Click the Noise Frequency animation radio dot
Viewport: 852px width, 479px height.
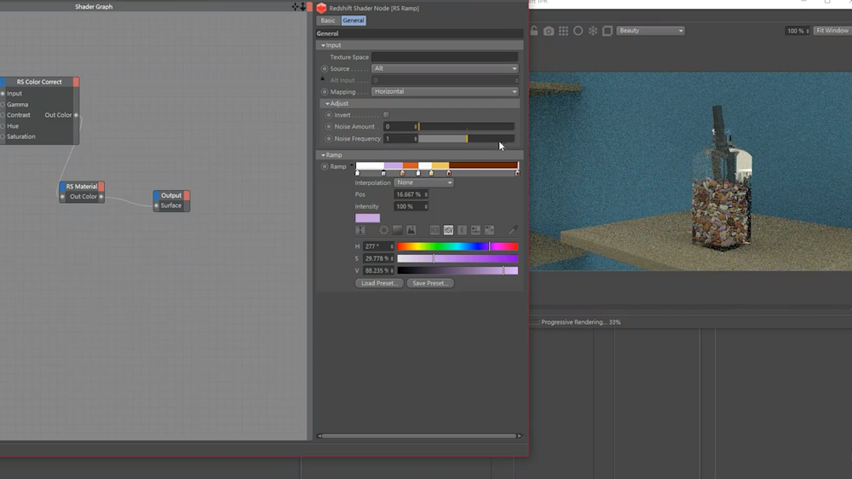coord(329,139)
